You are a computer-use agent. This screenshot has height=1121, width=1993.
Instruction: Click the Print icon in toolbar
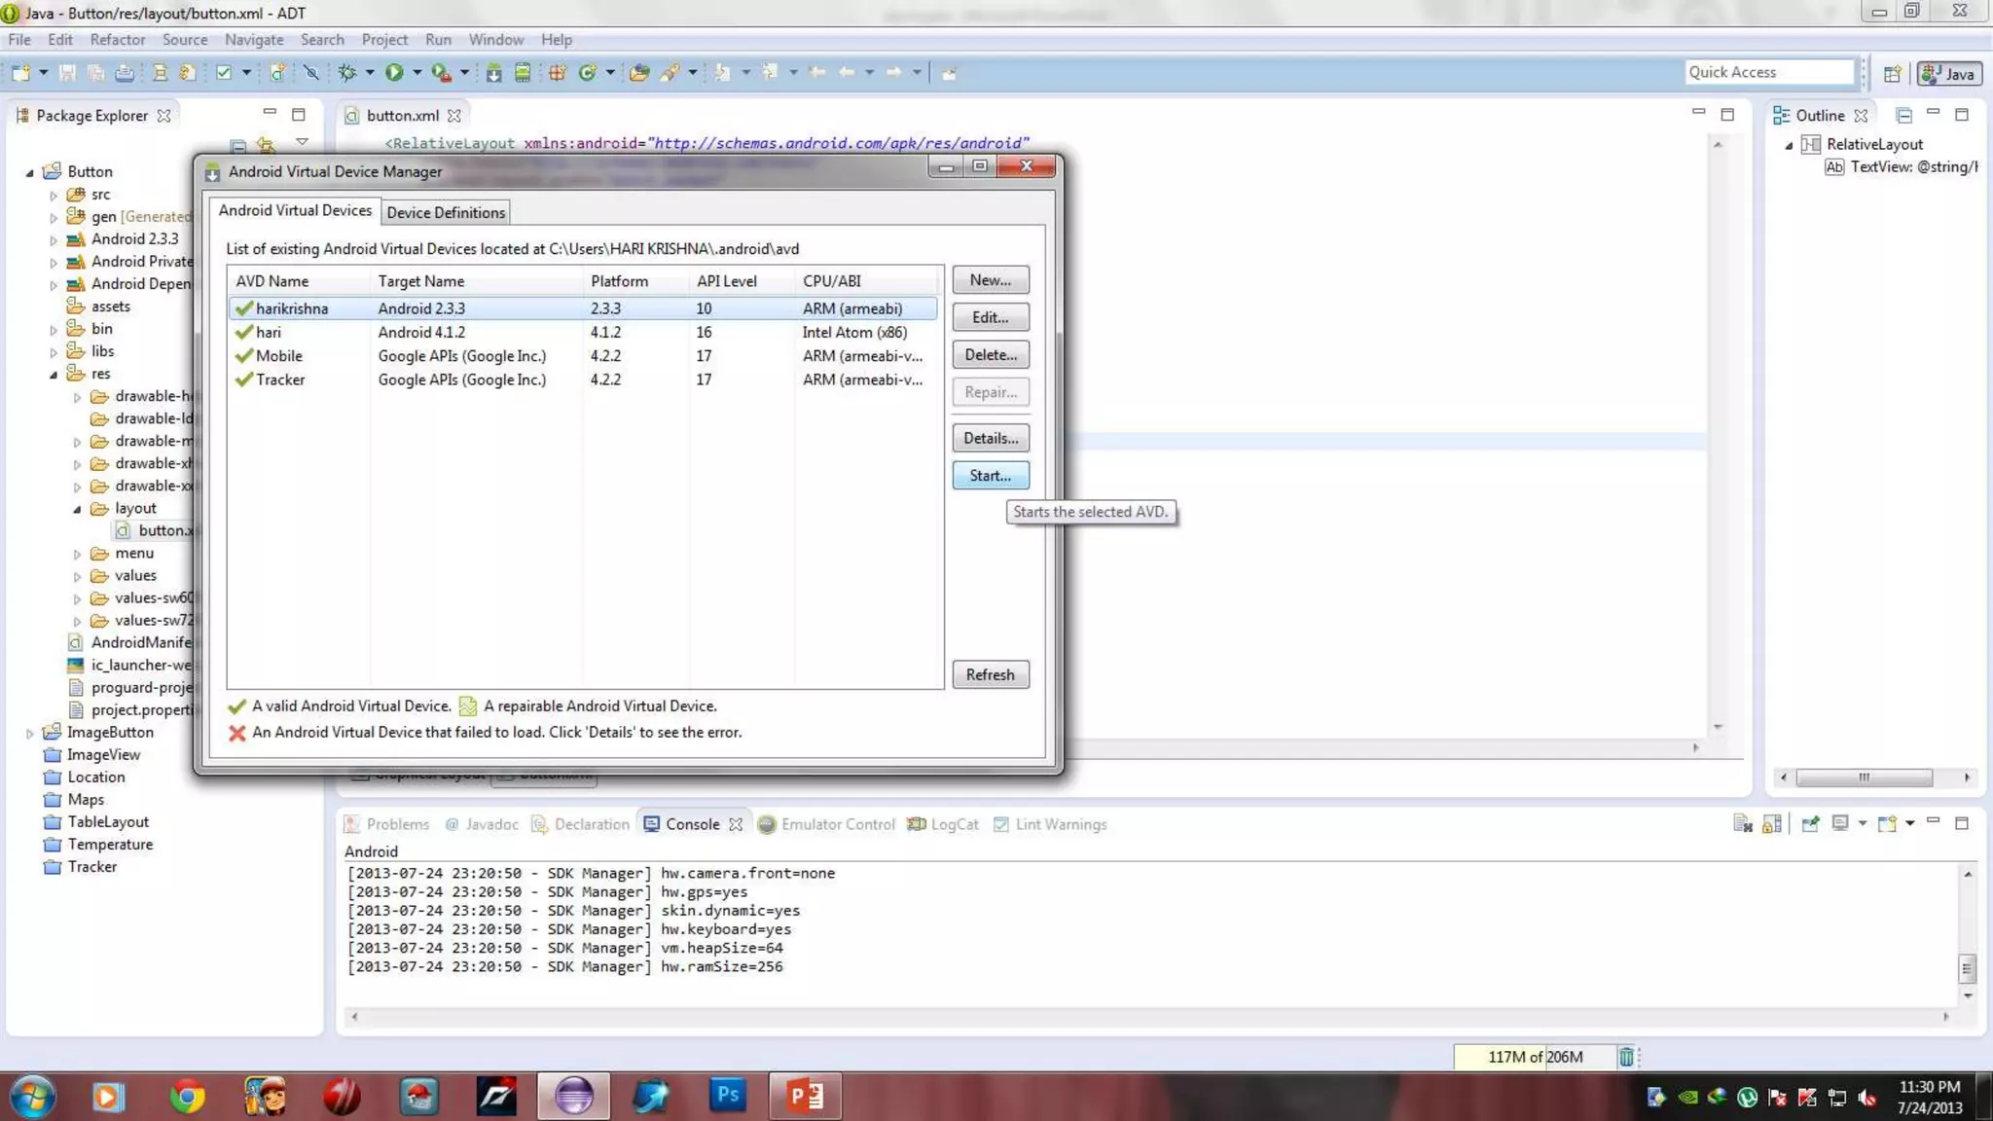pyautogui.click(x=125, y=72)
